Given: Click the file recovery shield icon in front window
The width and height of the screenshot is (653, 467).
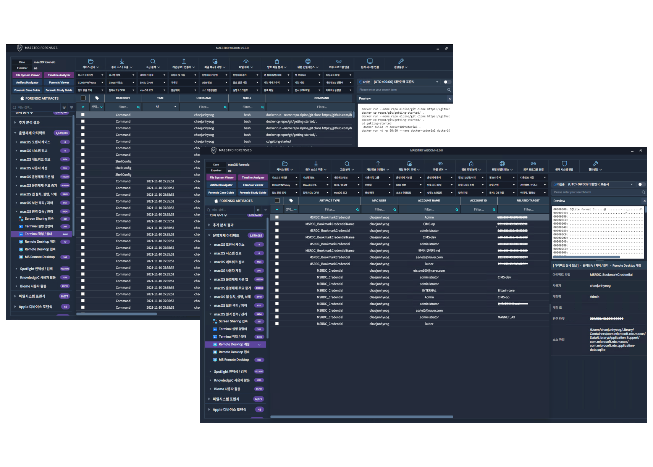Looking at the screenshot, I should pyautogui.click(x=409, y=164).
